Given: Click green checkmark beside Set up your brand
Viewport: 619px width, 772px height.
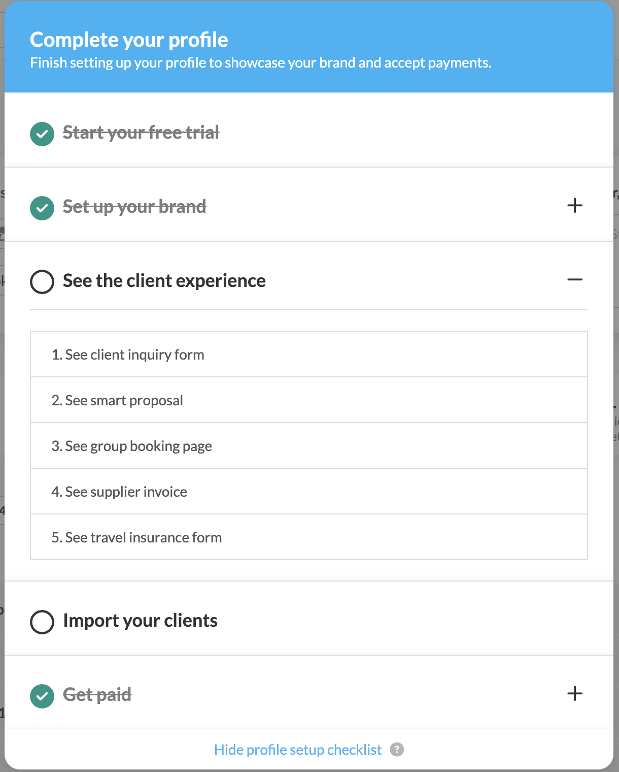Looking at the screenshot, I should 42,208.
